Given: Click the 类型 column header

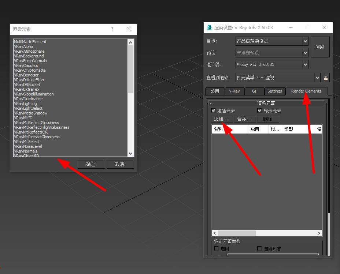Looking at the screenshot, I should point(298,129).
